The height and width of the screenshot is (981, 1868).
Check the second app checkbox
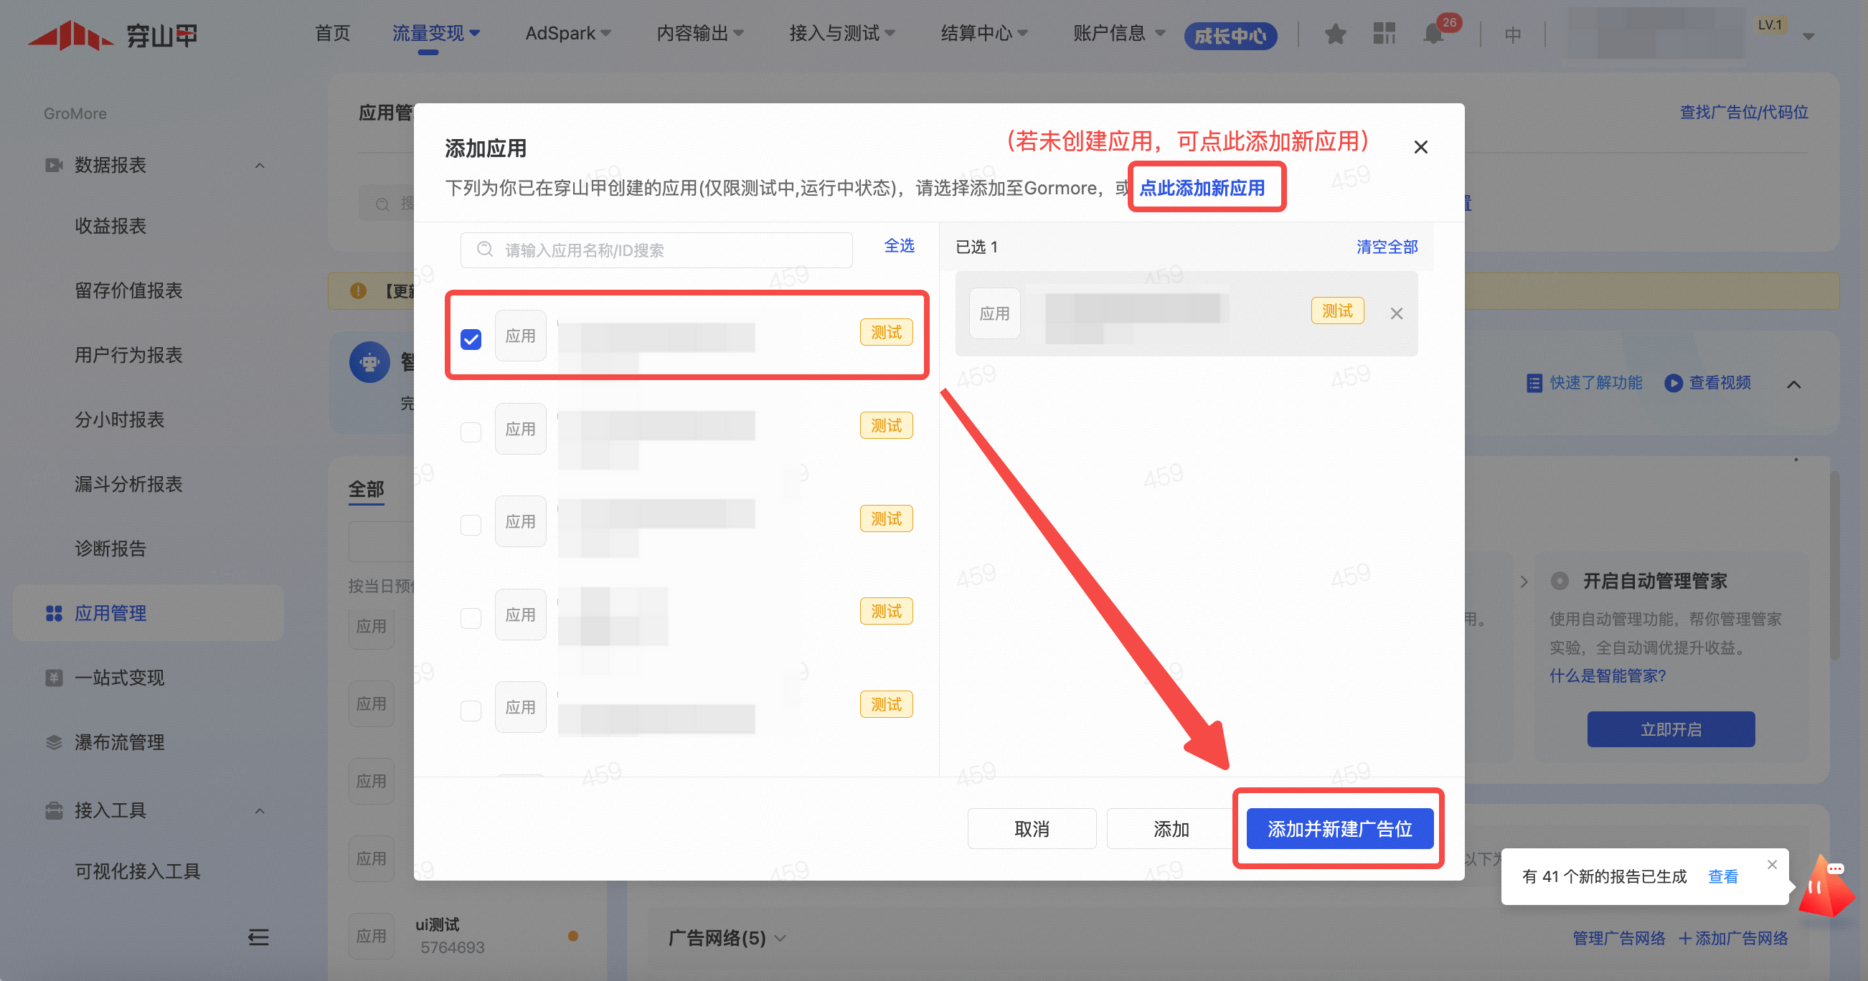click(x=471, y=432)
